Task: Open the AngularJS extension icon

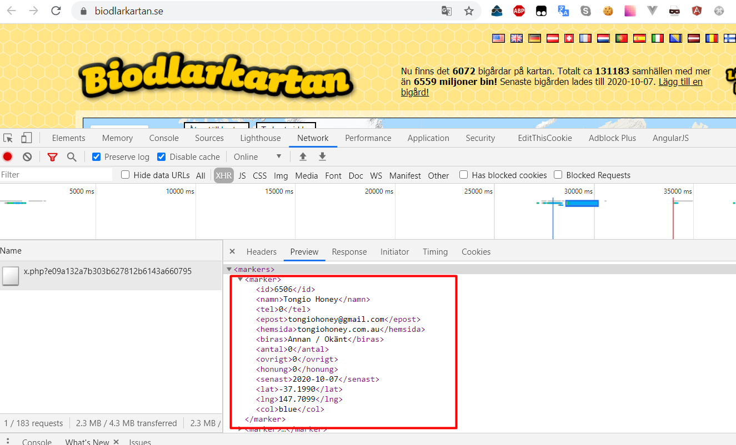Action: [x=697, y=11]
